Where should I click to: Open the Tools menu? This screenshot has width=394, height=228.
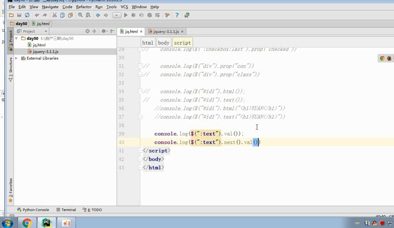[x=111, y=7]
